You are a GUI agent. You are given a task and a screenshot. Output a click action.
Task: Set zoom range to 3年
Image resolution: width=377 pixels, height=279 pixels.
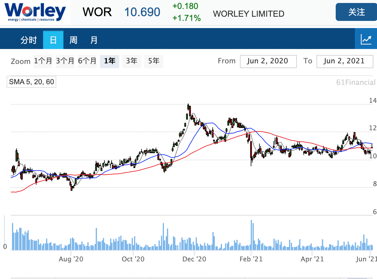tap(132, 61)
